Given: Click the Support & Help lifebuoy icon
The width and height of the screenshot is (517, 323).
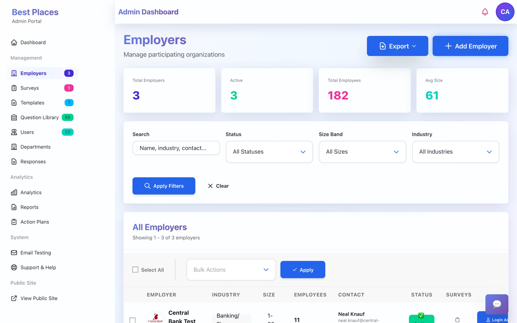Looking at the screenshot, I should 14,267.
